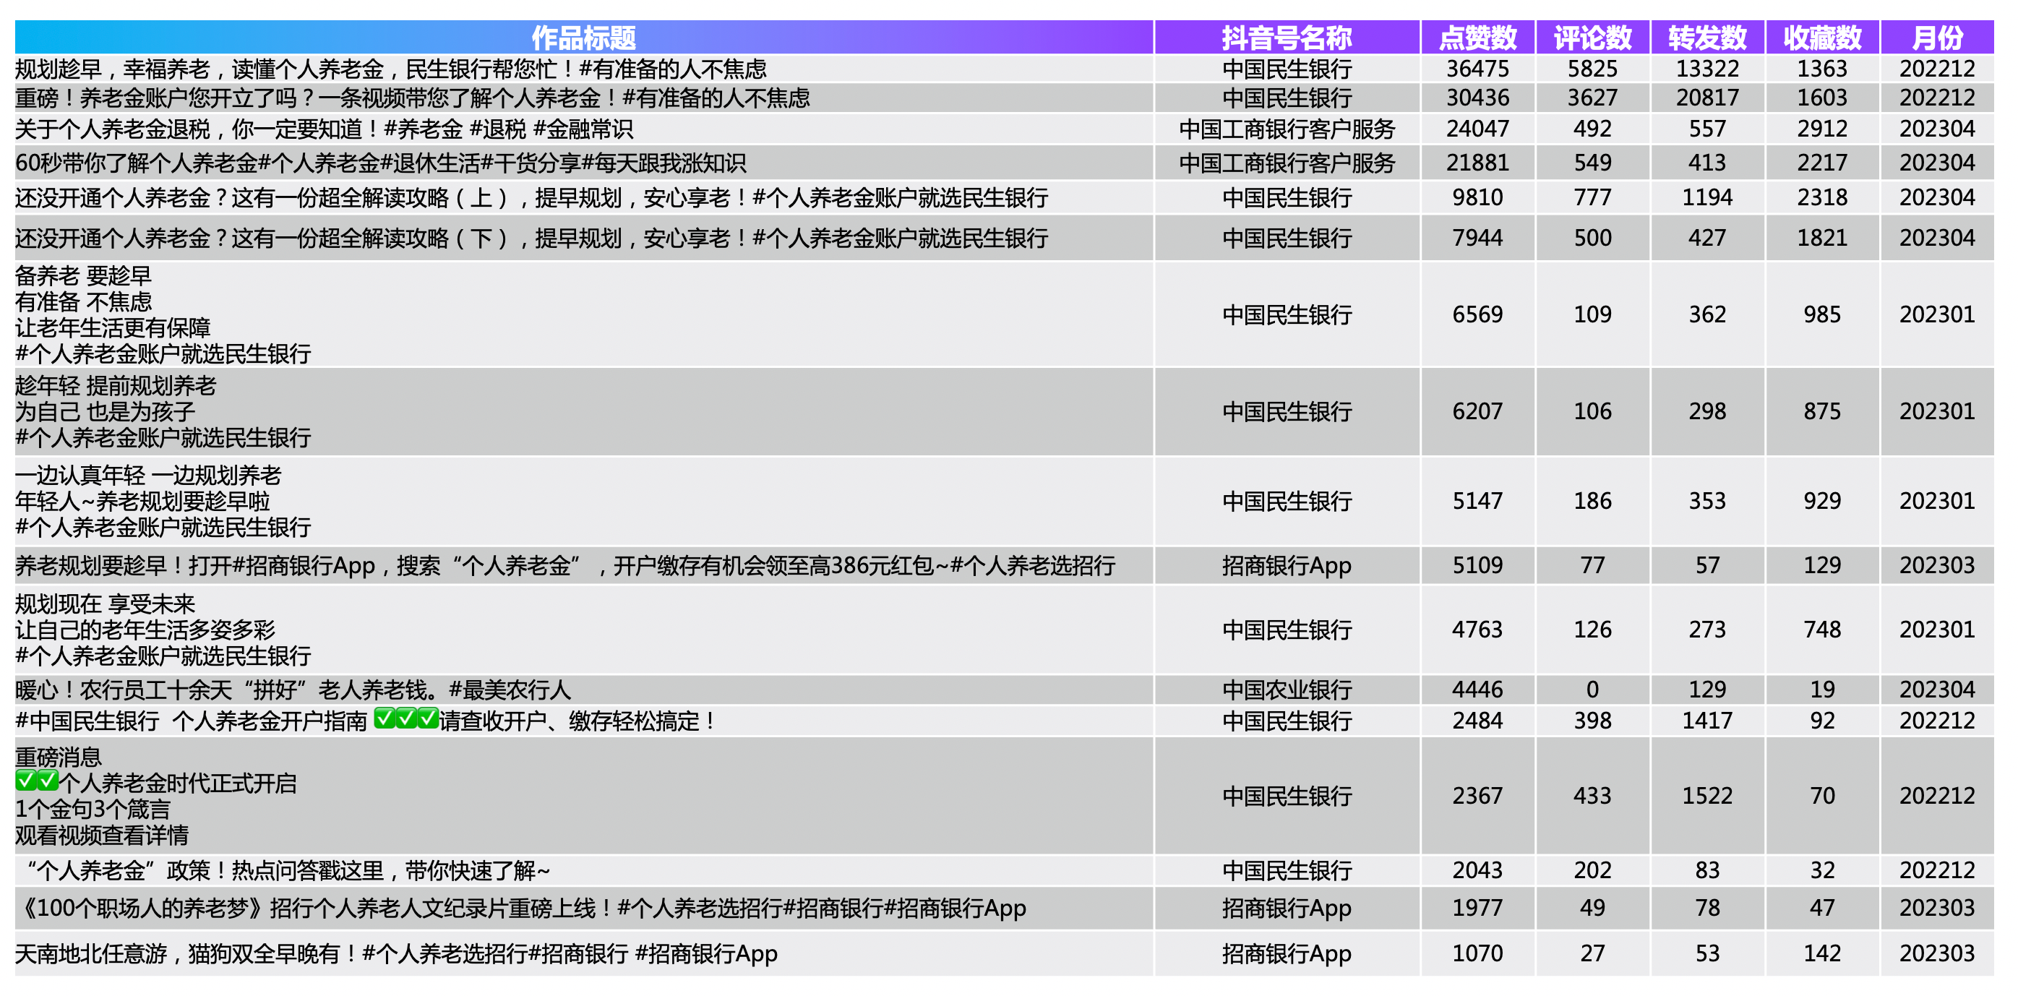
Task: Click comments value 433
Action: pyautogui.click(x=1592, y=795)
